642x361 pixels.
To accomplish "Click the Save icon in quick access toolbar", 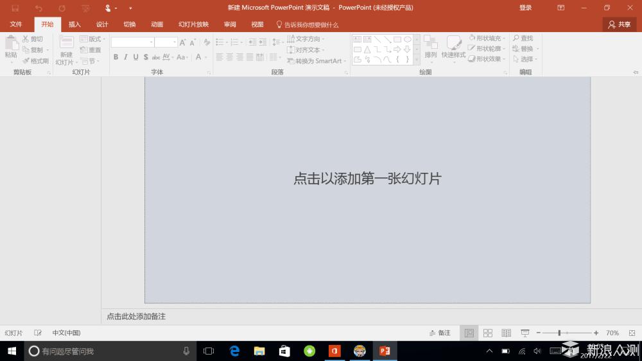I will 15,8.
